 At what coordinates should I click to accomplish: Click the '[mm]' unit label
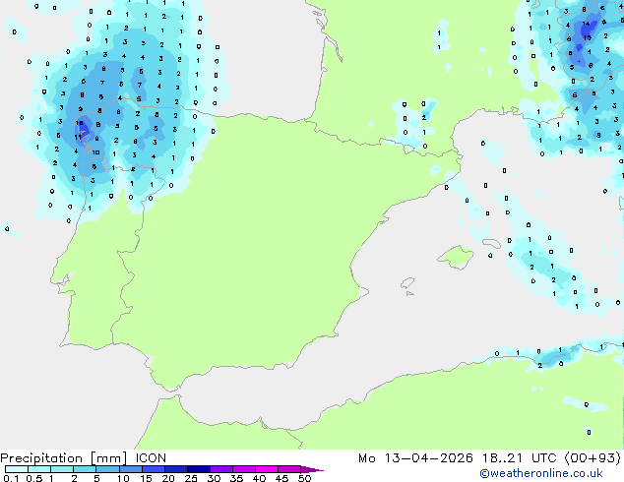click(x=108, y=458)
